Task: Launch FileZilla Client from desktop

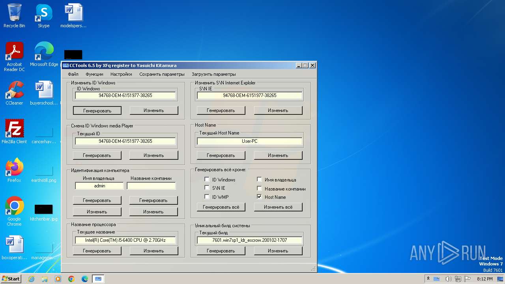Action: point(14,132)
